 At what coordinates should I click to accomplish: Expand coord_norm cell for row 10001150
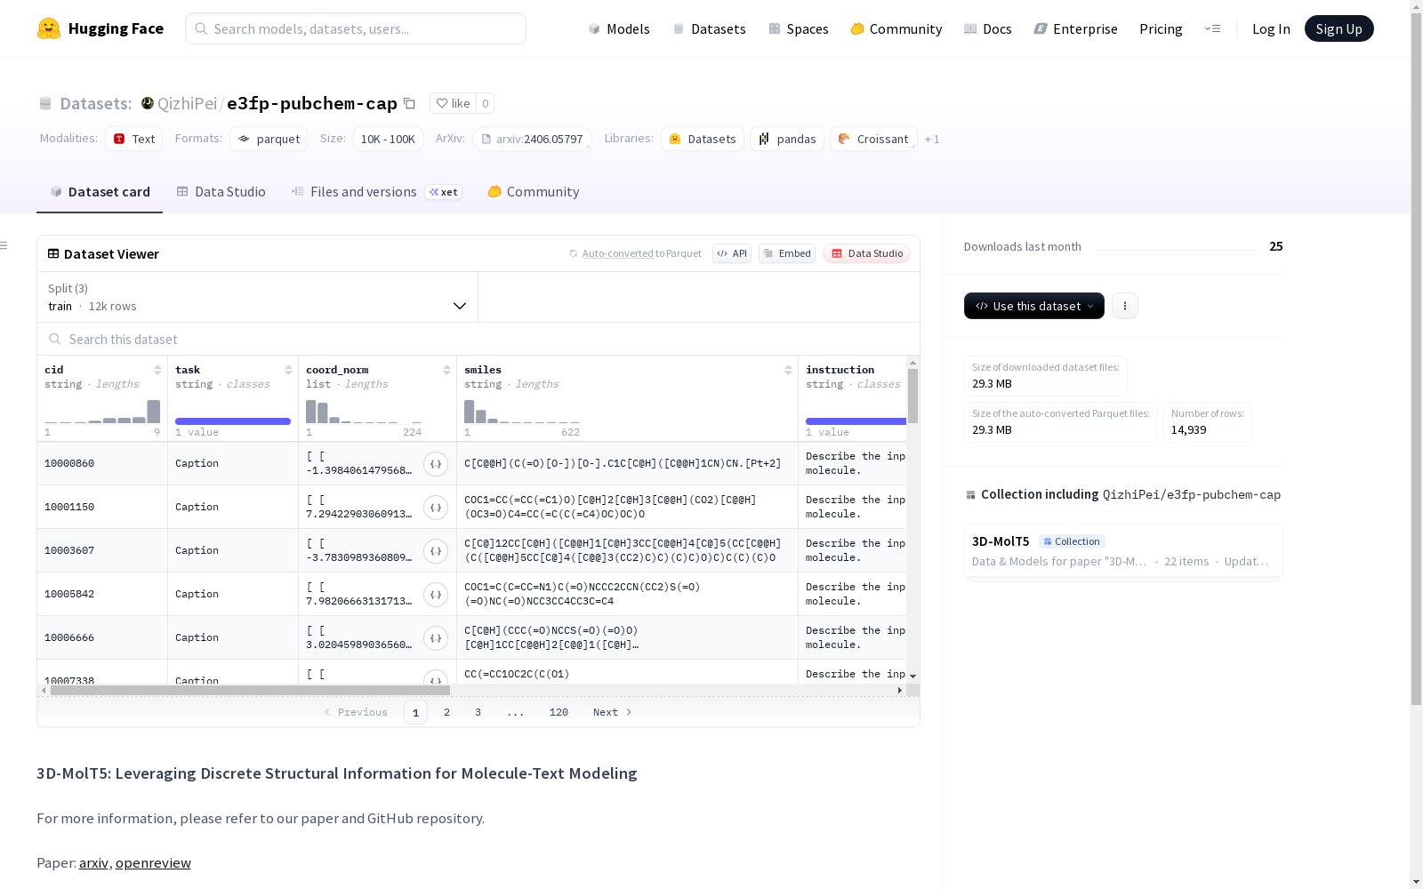pos(436,507)
